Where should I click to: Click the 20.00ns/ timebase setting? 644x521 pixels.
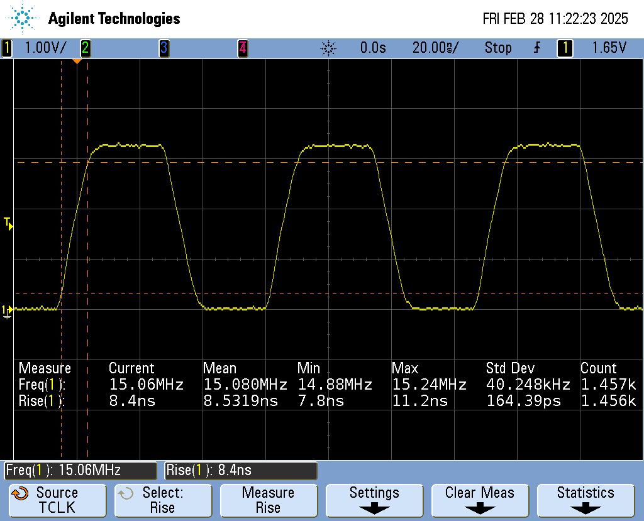click(435, 48)
